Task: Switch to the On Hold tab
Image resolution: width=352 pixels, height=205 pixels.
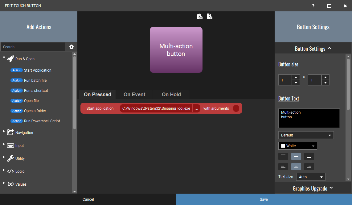Action: (x=171, y=94)
